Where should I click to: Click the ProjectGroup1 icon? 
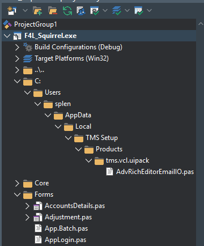click(7, 24)
